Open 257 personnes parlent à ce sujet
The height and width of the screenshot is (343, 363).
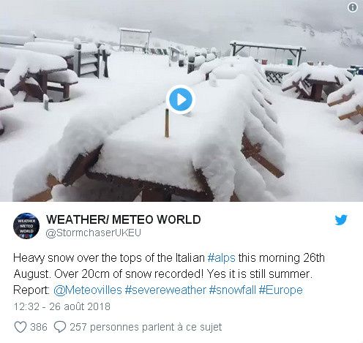coord(146,327)
